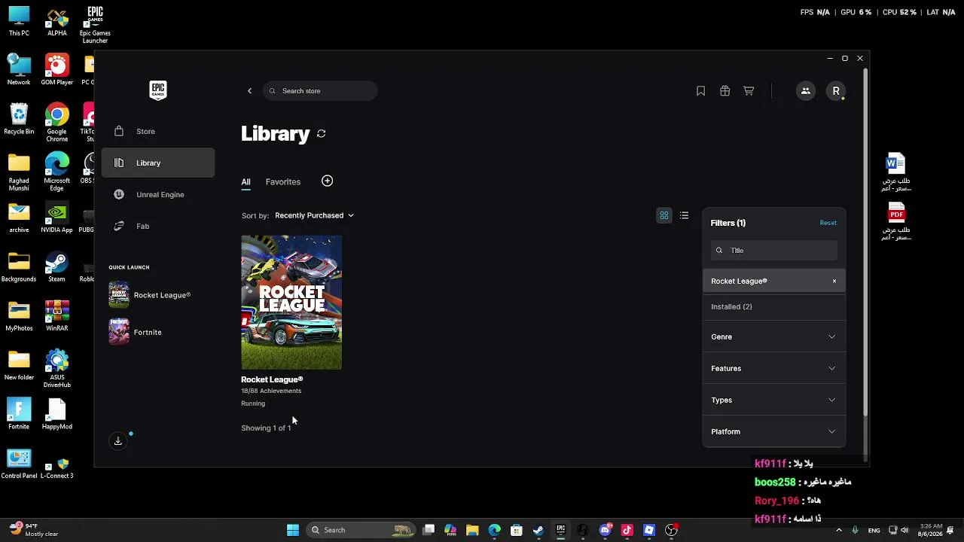This screenshot has width=964, height=542.
Task: Select WinRAR desktop icon
Action: [56, 316]
